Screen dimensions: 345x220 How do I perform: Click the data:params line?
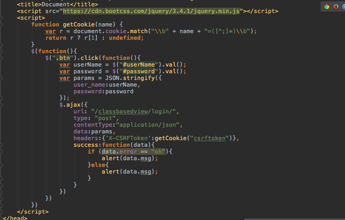coord(95,132)
